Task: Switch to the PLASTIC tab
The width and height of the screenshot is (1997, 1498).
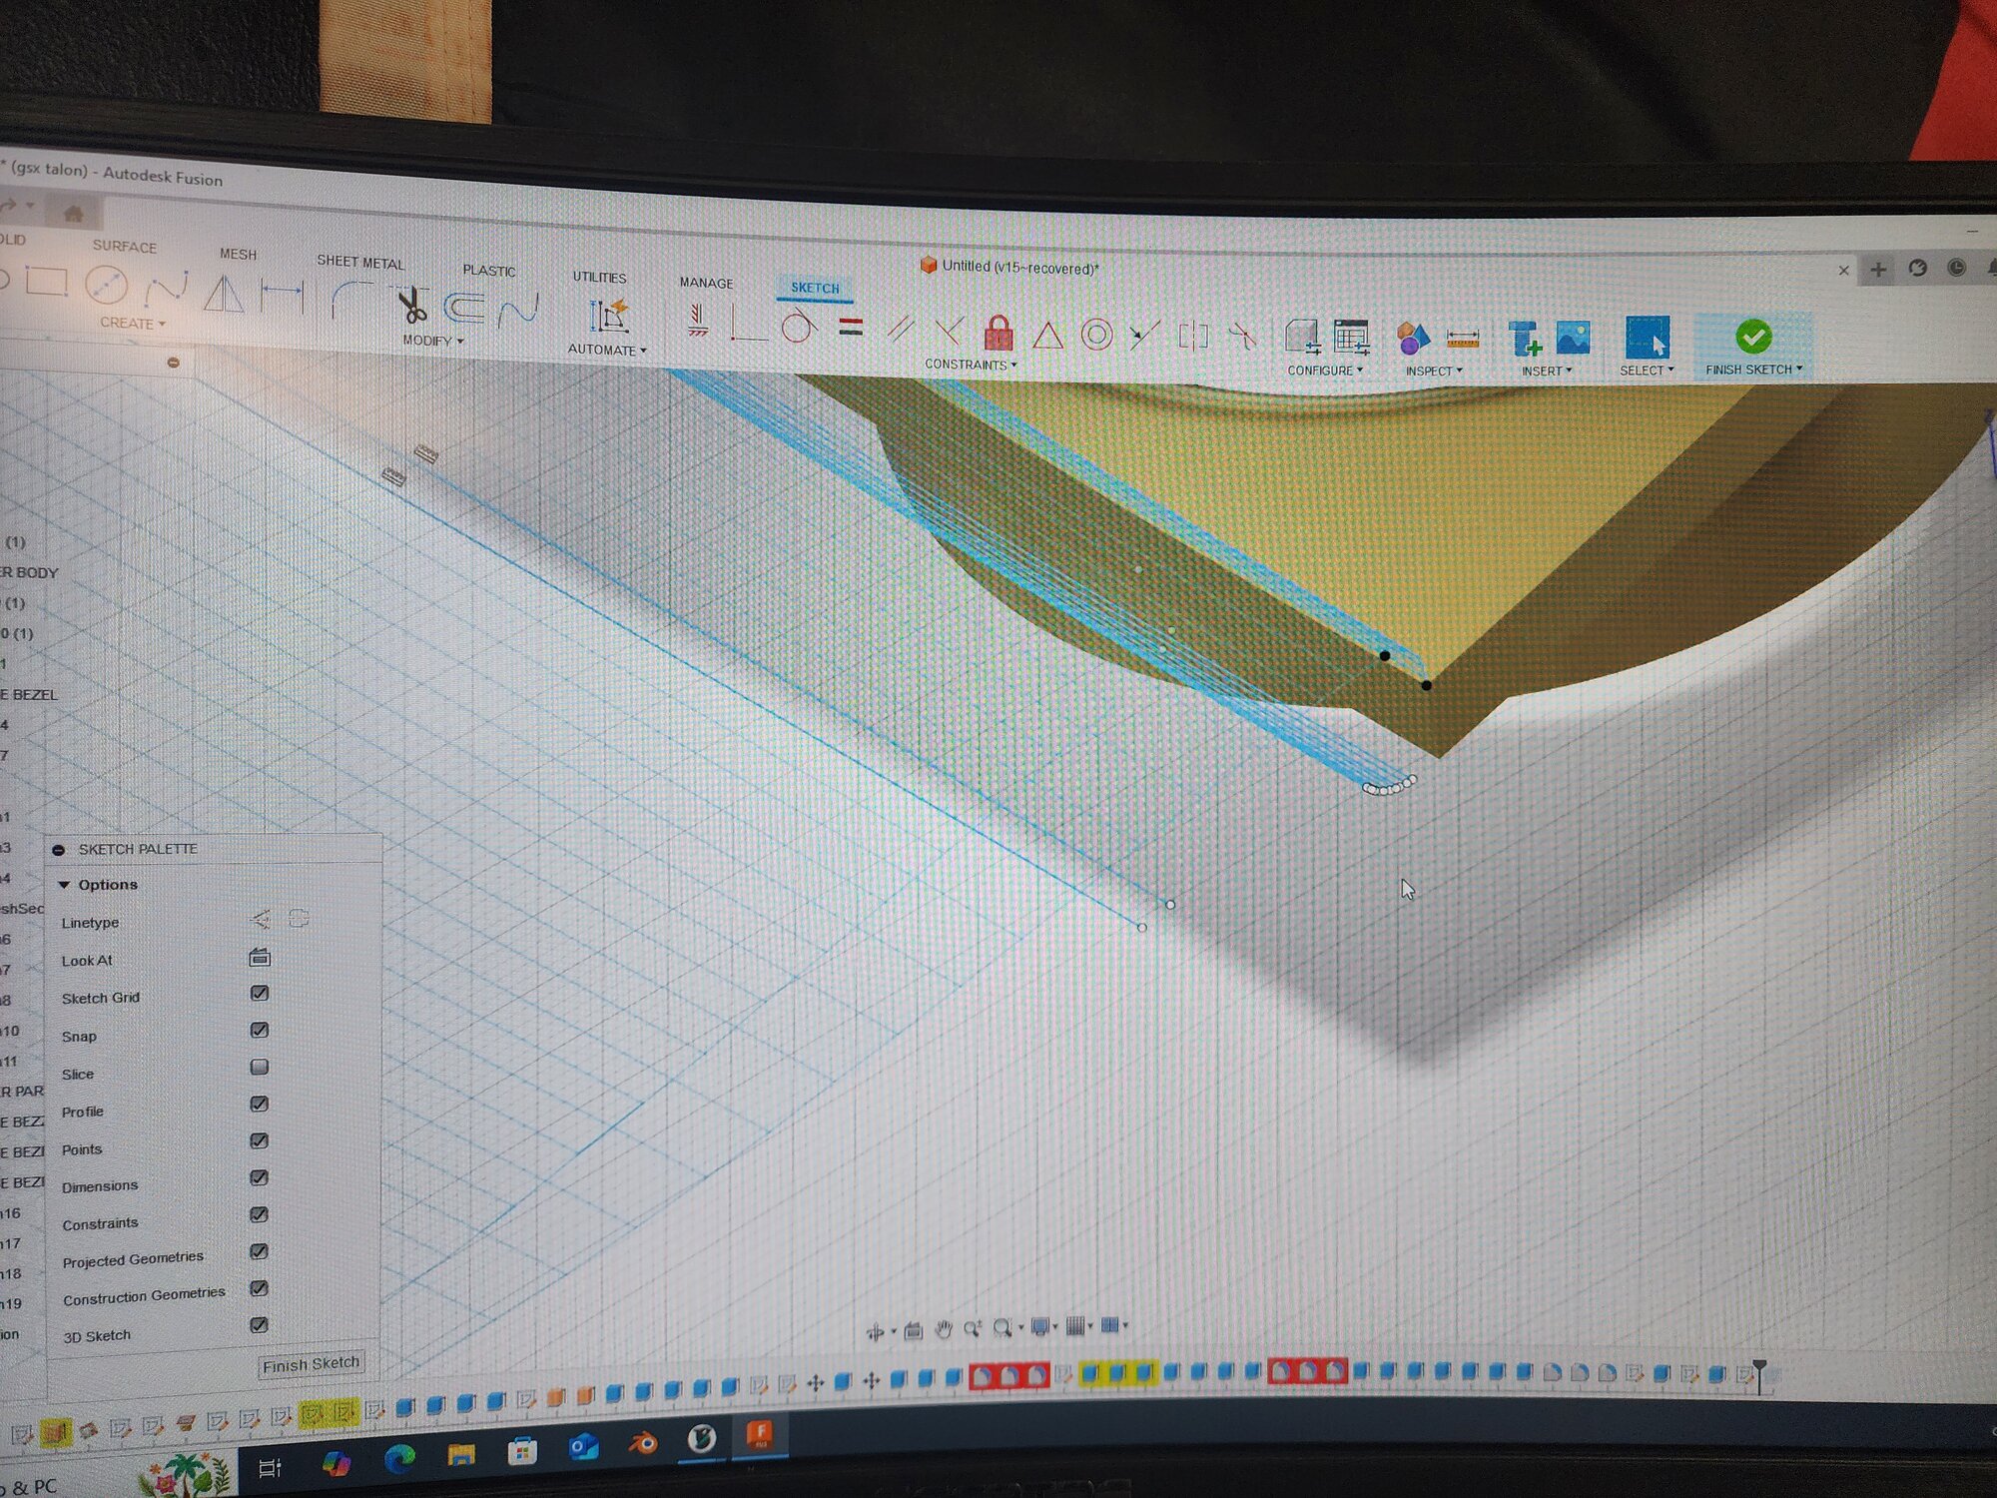Action: pyautogui.click(x=489, y=271)
